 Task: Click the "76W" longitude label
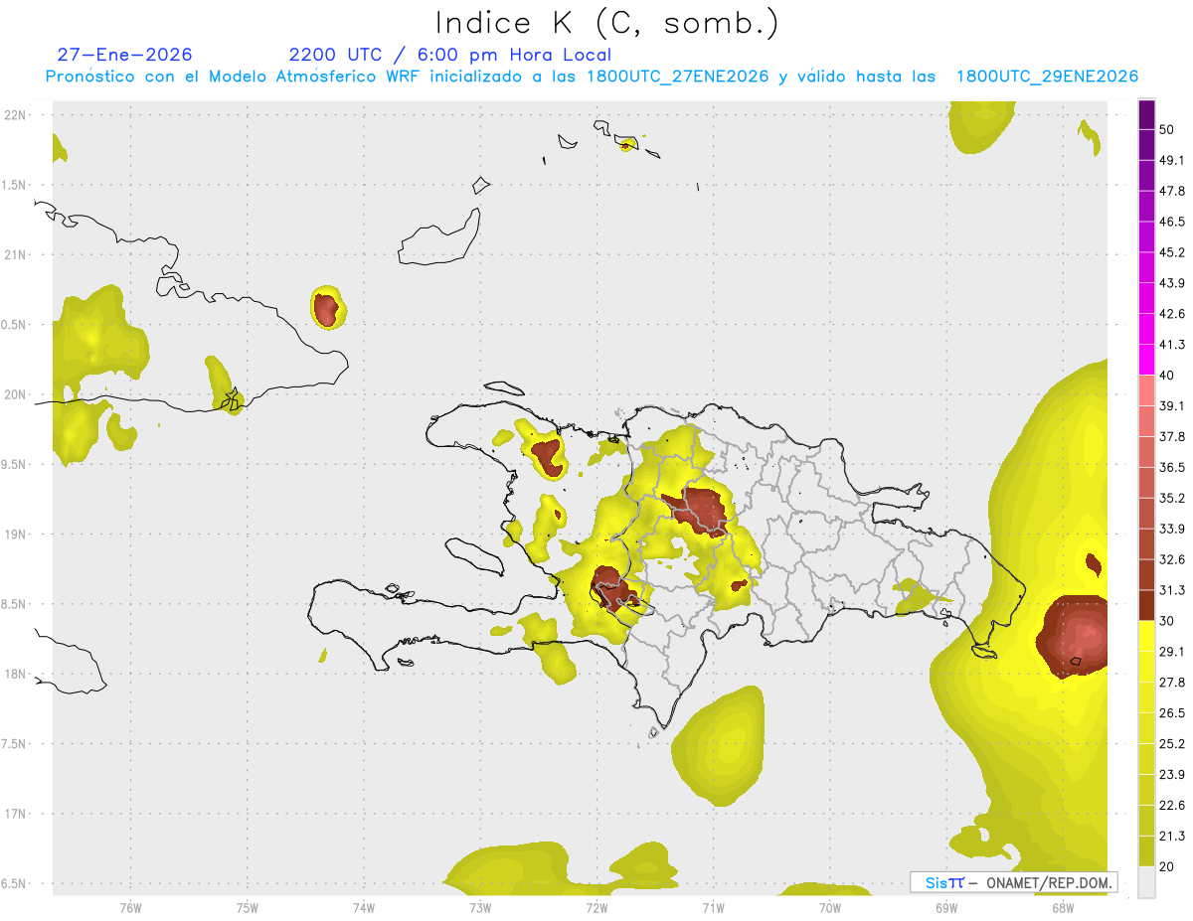pos(130,907)
